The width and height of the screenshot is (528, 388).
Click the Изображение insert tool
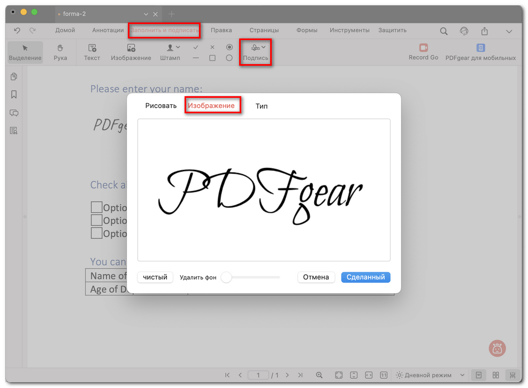coord(131,52)
